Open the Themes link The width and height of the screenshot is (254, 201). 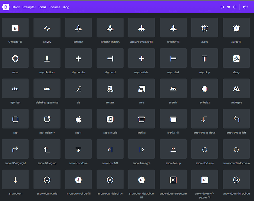55,7
